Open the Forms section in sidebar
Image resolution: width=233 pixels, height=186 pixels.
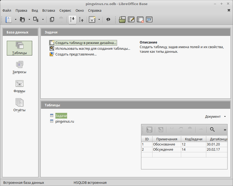coord(19,86)
